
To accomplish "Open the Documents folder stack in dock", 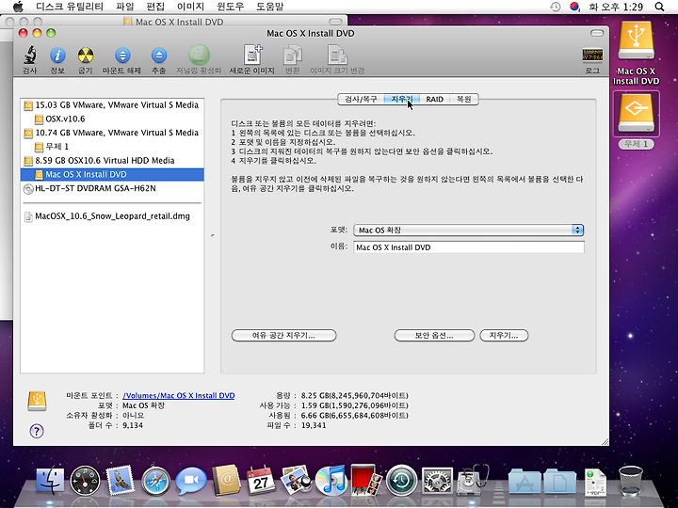I will click(559, 481).
